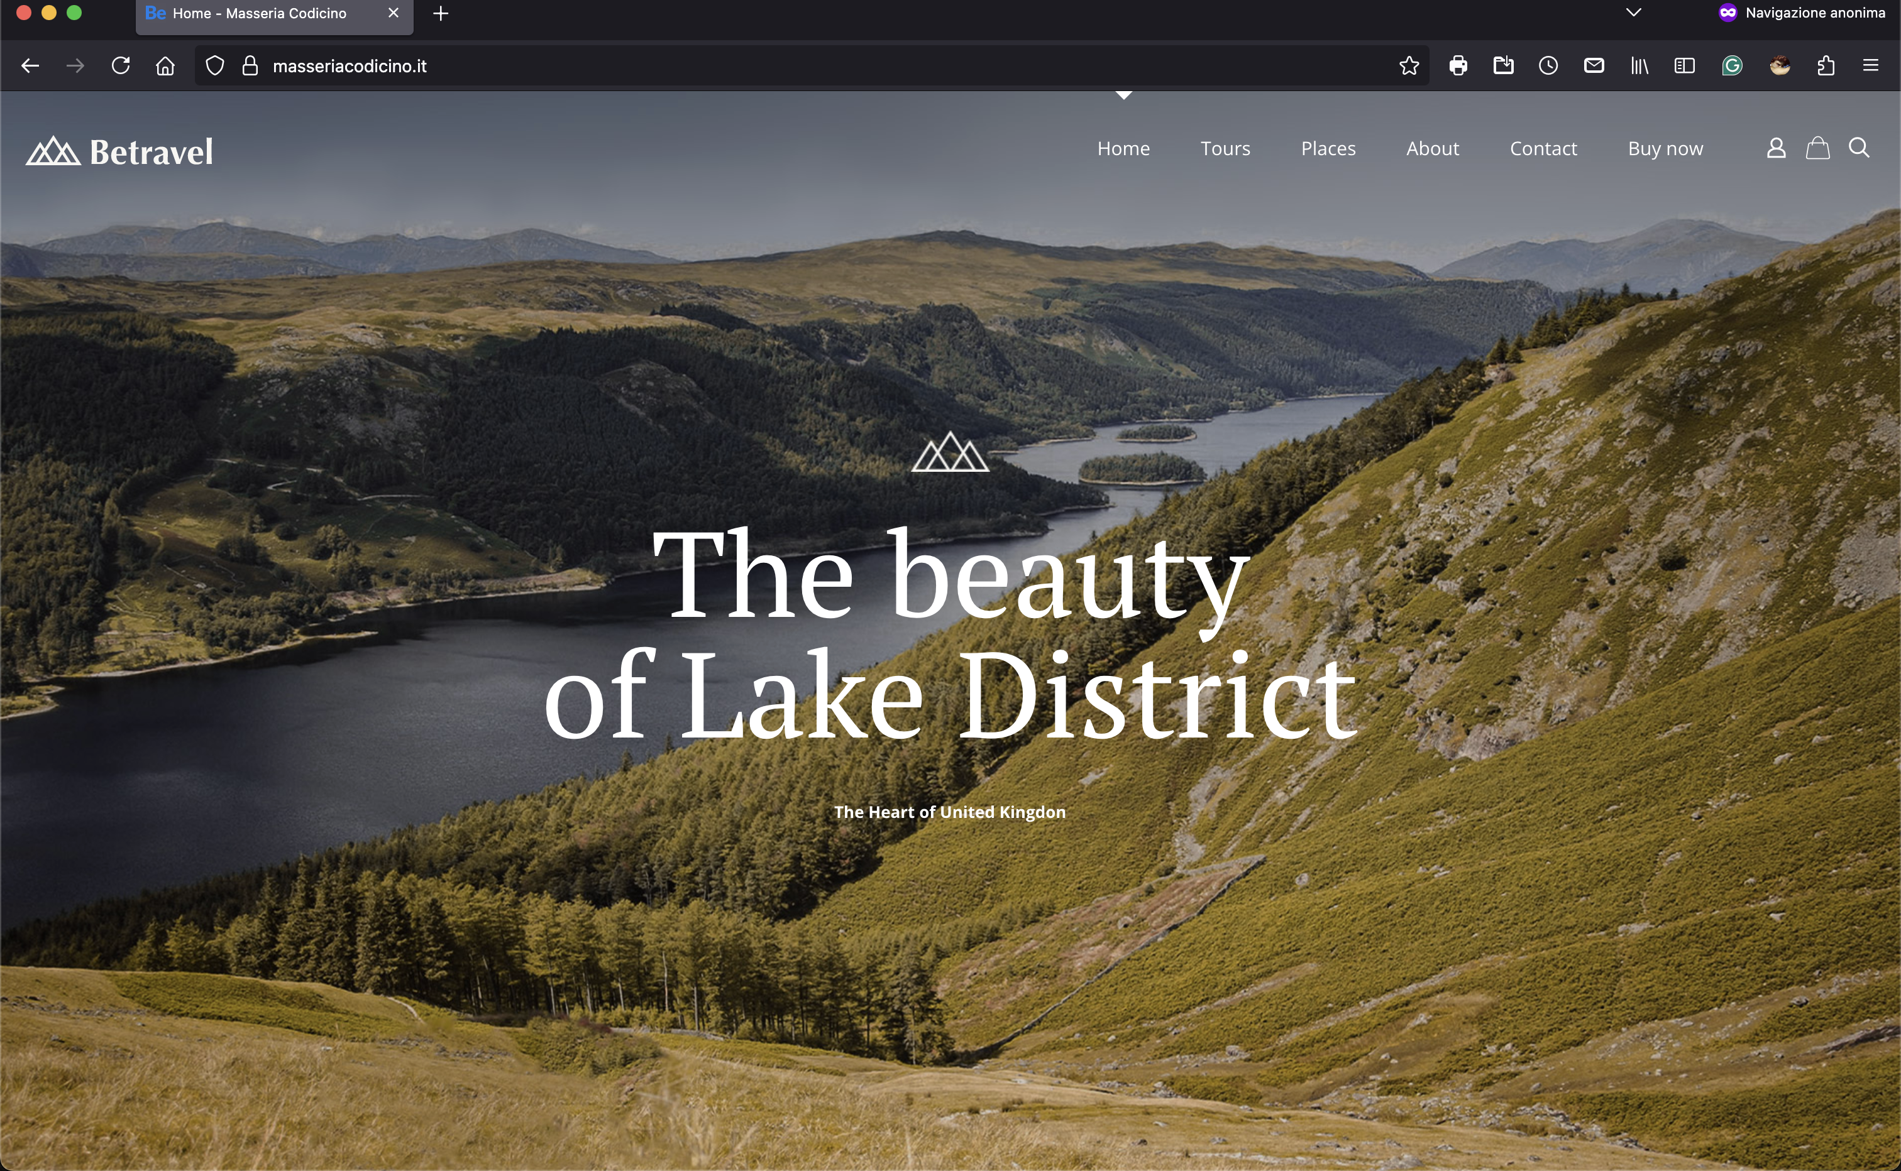Show site security info via padlock icon
This screenshot has height=1171, width=1901.
click(250, 66)
